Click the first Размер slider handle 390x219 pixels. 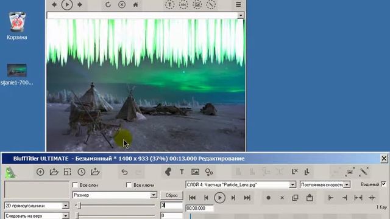click(79, 206)
